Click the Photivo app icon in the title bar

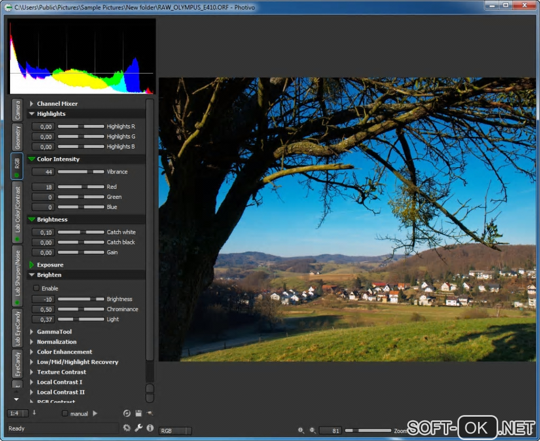[x=7, y=7]
